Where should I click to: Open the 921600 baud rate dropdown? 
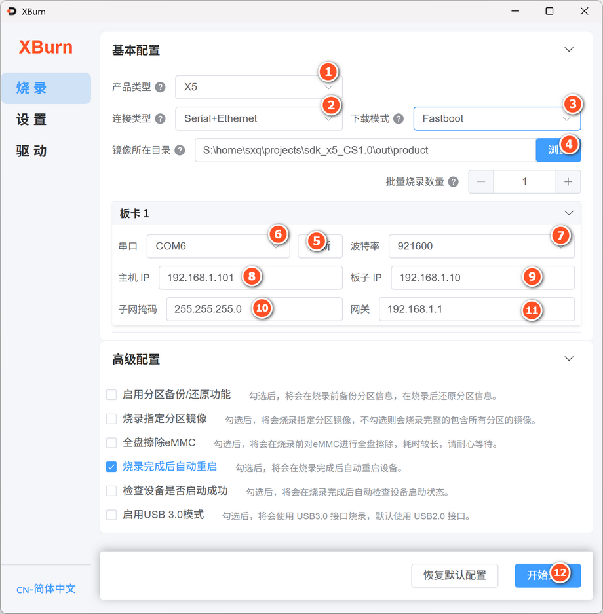coord(482,246)
